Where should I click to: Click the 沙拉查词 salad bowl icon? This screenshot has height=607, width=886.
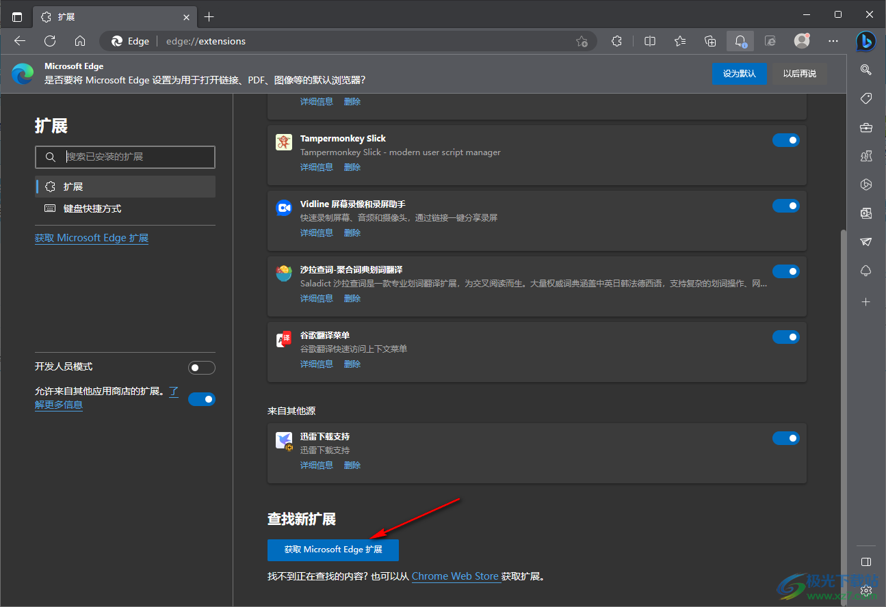tap(284, 273)
